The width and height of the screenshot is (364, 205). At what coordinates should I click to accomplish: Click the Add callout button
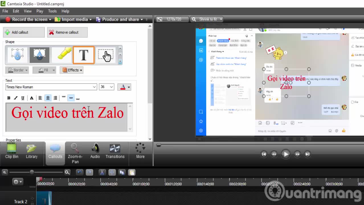pyautogui.click(x=24, y=32)
